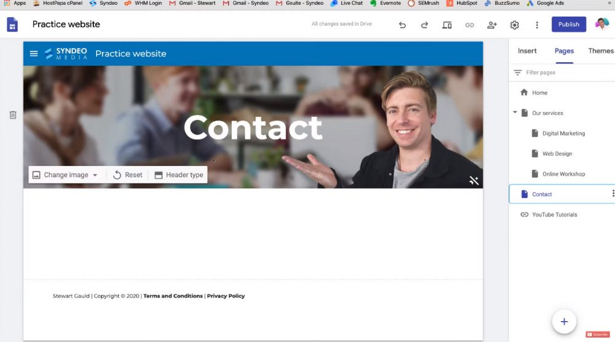The image size is (615, 342).
Task: Open the device preview mode
Action: pyautogui.click(x=446, y=25)
